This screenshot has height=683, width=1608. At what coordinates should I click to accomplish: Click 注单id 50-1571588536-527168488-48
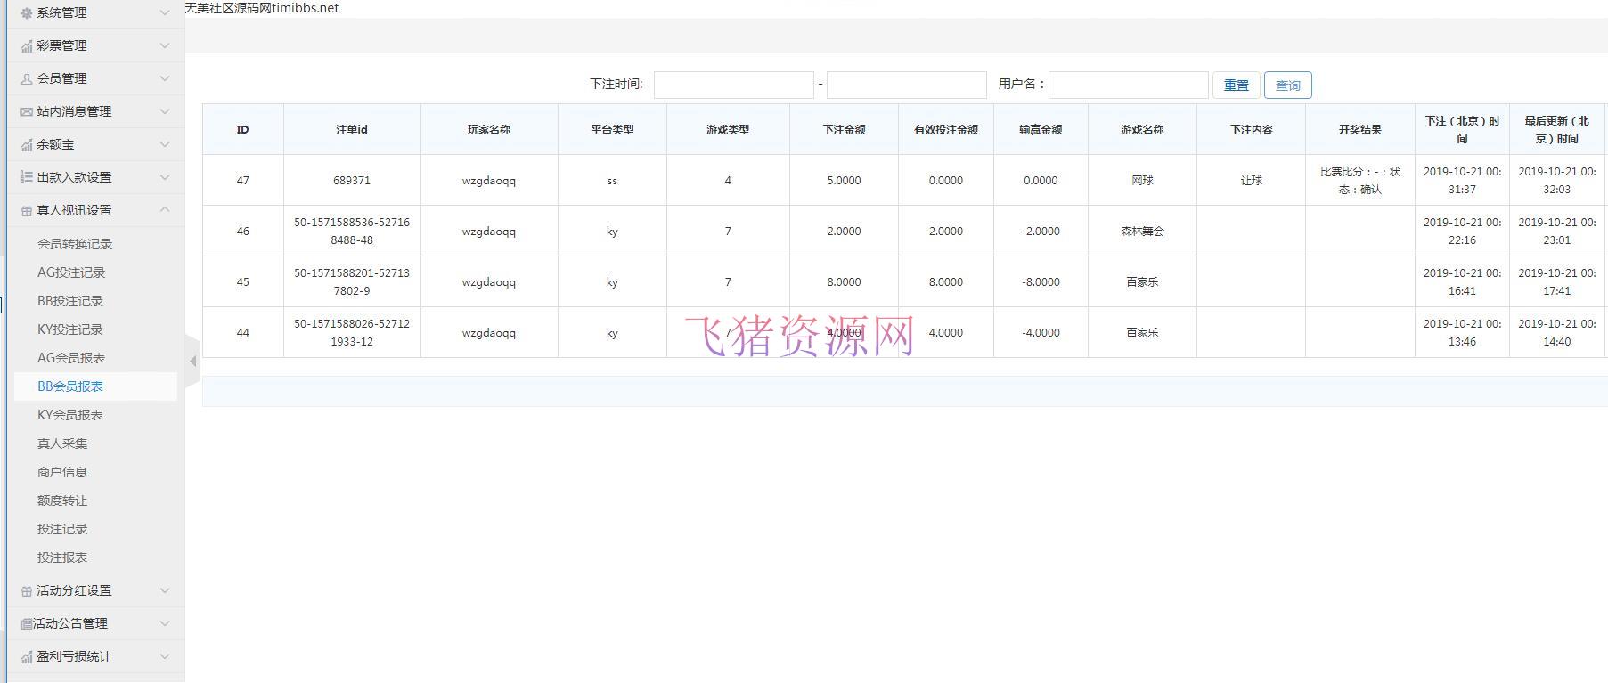(x=352, y=231)
